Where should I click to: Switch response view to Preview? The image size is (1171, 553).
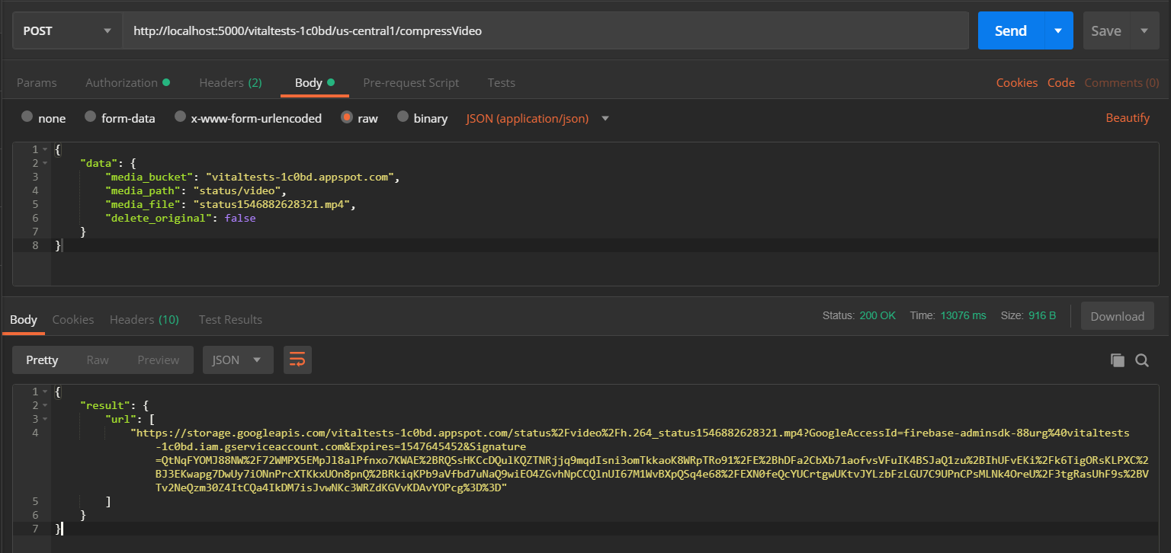159,360
